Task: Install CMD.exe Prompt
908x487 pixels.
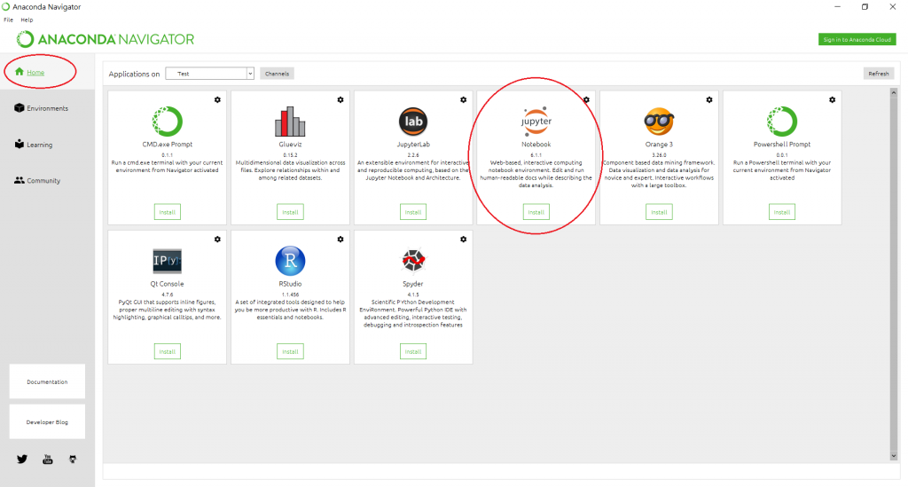Action: (168, 212)
